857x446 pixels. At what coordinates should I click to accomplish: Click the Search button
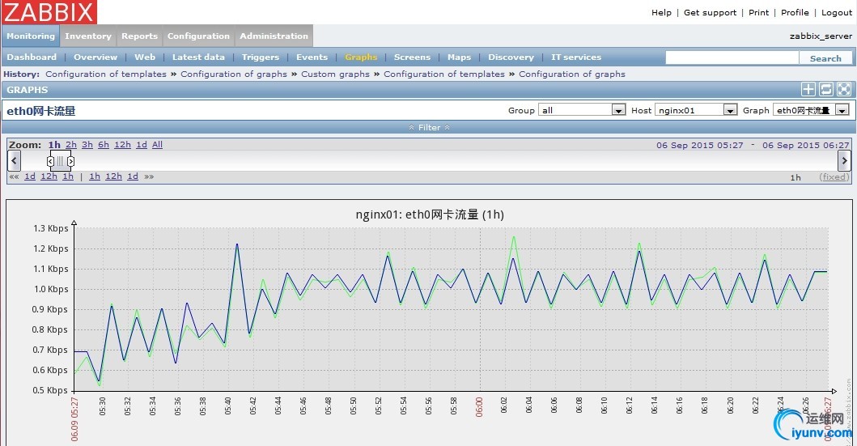(x=825, y=58)
